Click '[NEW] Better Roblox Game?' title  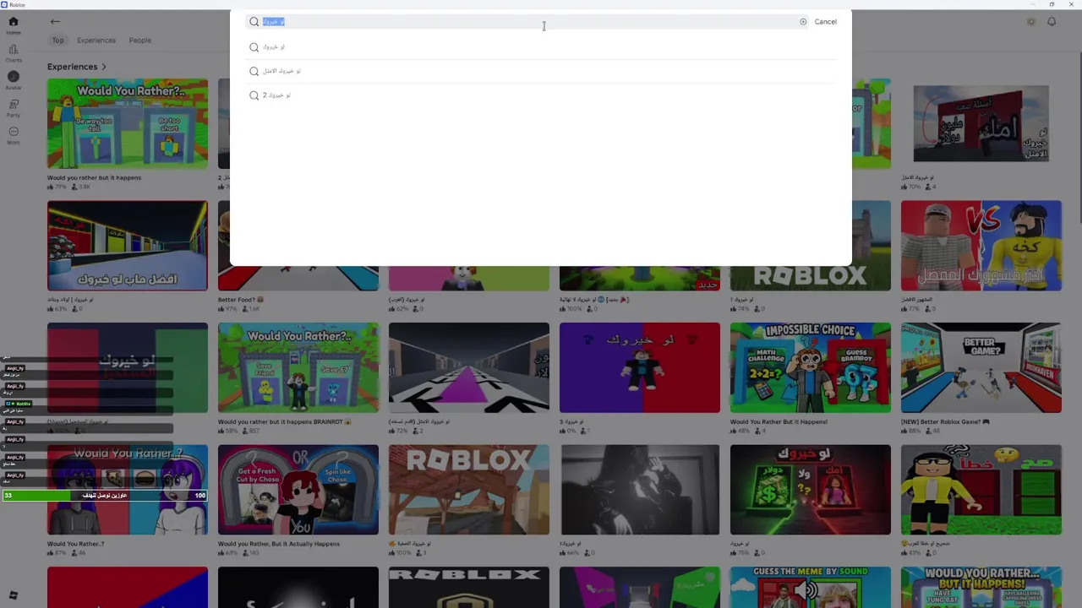coord(945,422)
